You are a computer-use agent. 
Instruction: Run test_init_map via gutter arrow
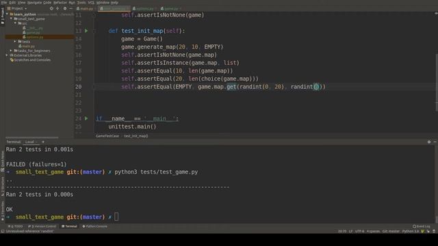click(x=86, y=31)
